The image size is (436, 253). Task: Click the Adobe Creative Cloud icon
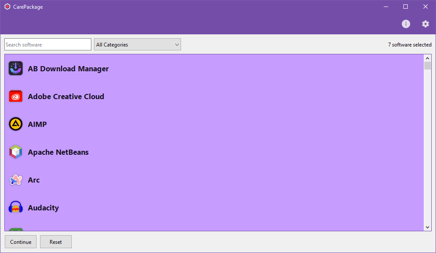click(x=16, y=97)
